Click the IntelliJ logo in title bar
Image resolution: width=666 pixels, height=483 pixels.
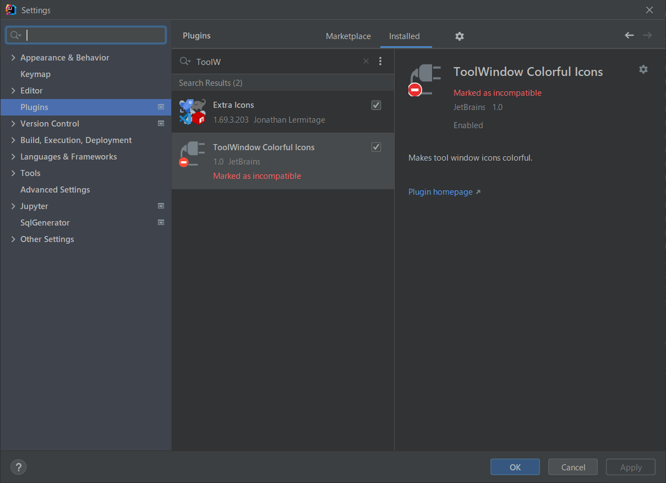[11, 10]
